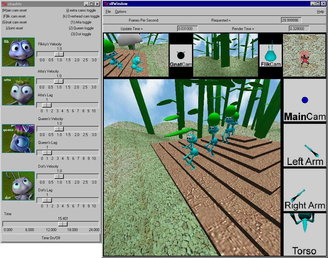Click '(3) Dot toggle' text
Screen dimensions: 328x258
(x=81, y=34)
